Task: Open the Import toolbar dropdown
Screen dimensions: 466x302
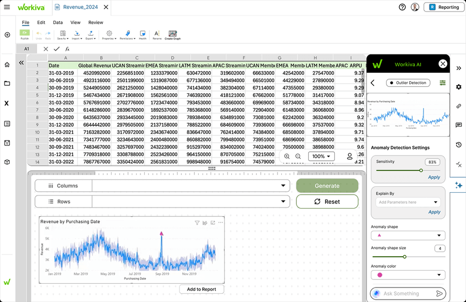Action: coord(76,35)
